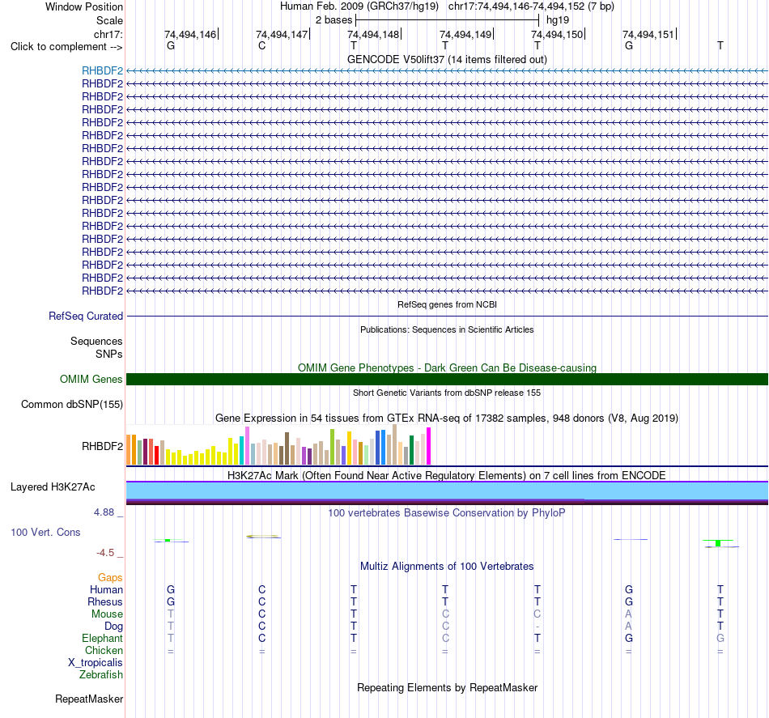Open 'Multiz Alignments of 100 Vertebrates' title

pos(447,567)
